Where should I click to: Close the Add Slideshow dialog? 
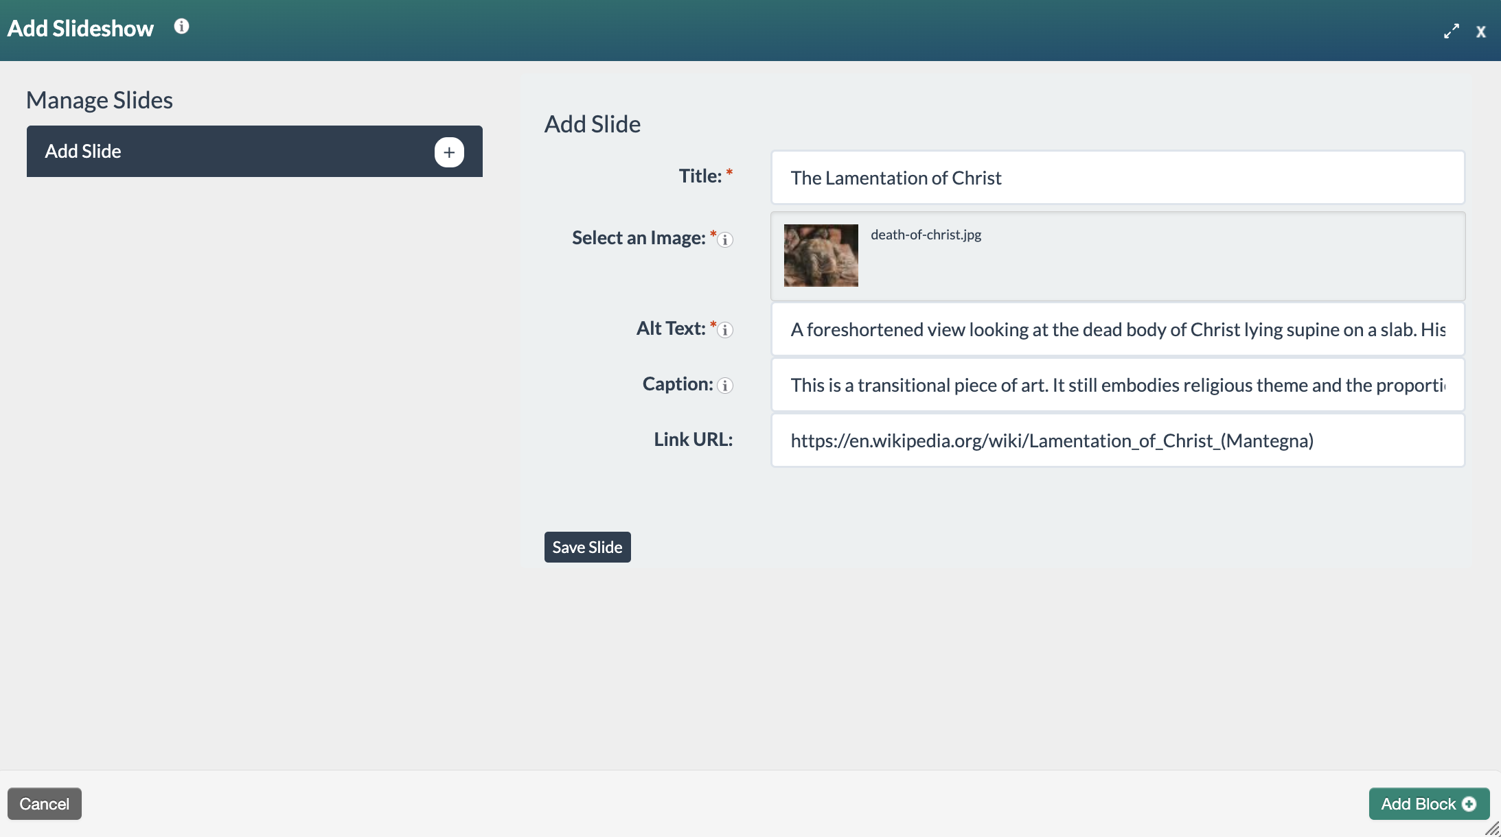[1481, 32]
